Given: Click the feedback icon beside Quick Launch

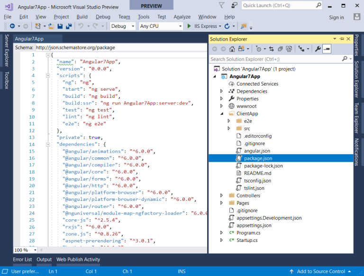Looking at the screenshot, I should [x=235, y=5].
